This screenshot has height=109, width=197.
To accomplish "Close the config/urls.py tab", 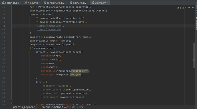I will tap(66, 3).
